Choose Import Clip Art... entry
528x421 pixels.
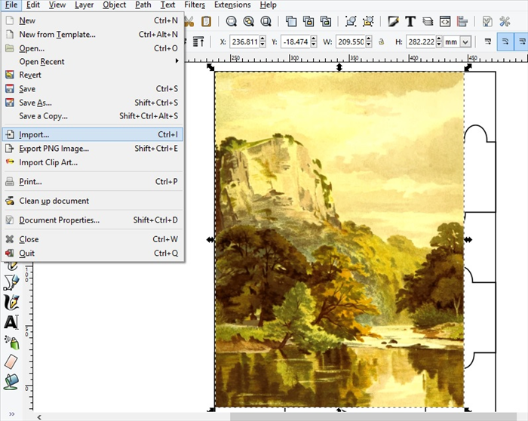pyautogui.click(x=93, y=162)
